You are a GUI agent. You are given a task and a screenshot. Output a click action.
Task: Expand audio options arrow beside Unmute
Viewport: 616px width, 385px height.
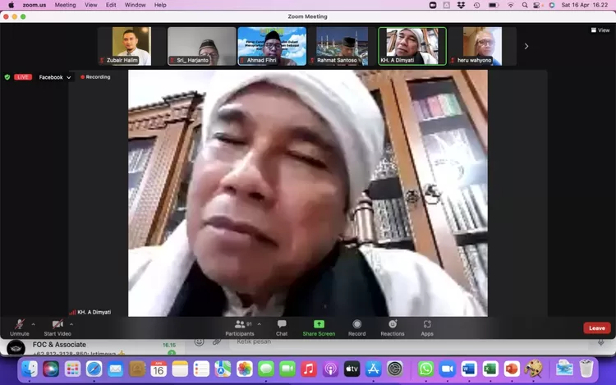33,324
